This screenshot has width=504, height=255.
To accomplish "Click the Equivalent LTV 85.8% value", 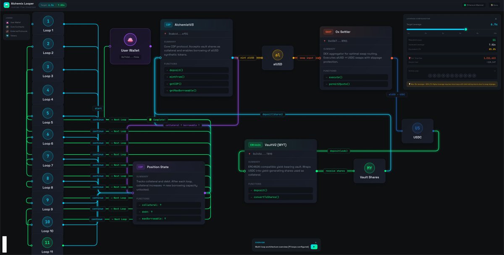I will [x=492, y=49].
